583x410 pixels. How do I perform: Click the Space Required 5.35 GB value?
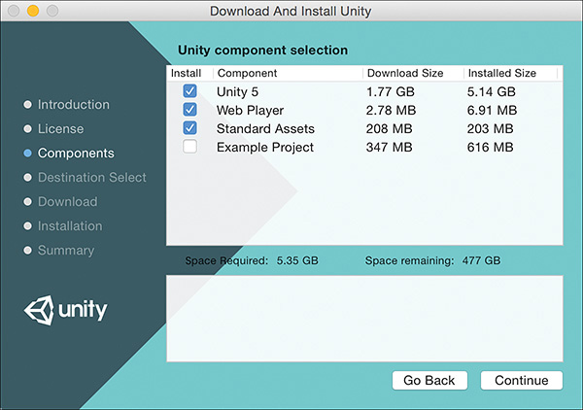[297, 260]
